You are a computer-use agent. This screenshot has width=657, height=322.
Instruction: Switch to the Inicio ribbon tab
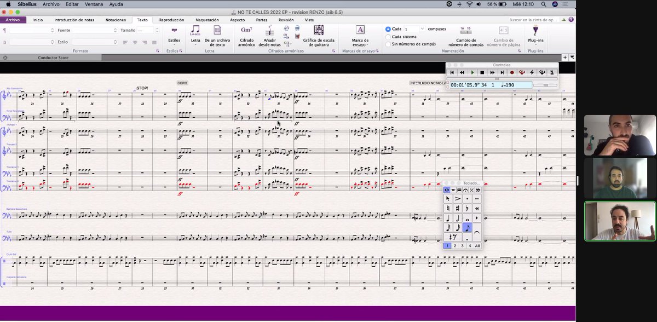click(x=38, y=20)
